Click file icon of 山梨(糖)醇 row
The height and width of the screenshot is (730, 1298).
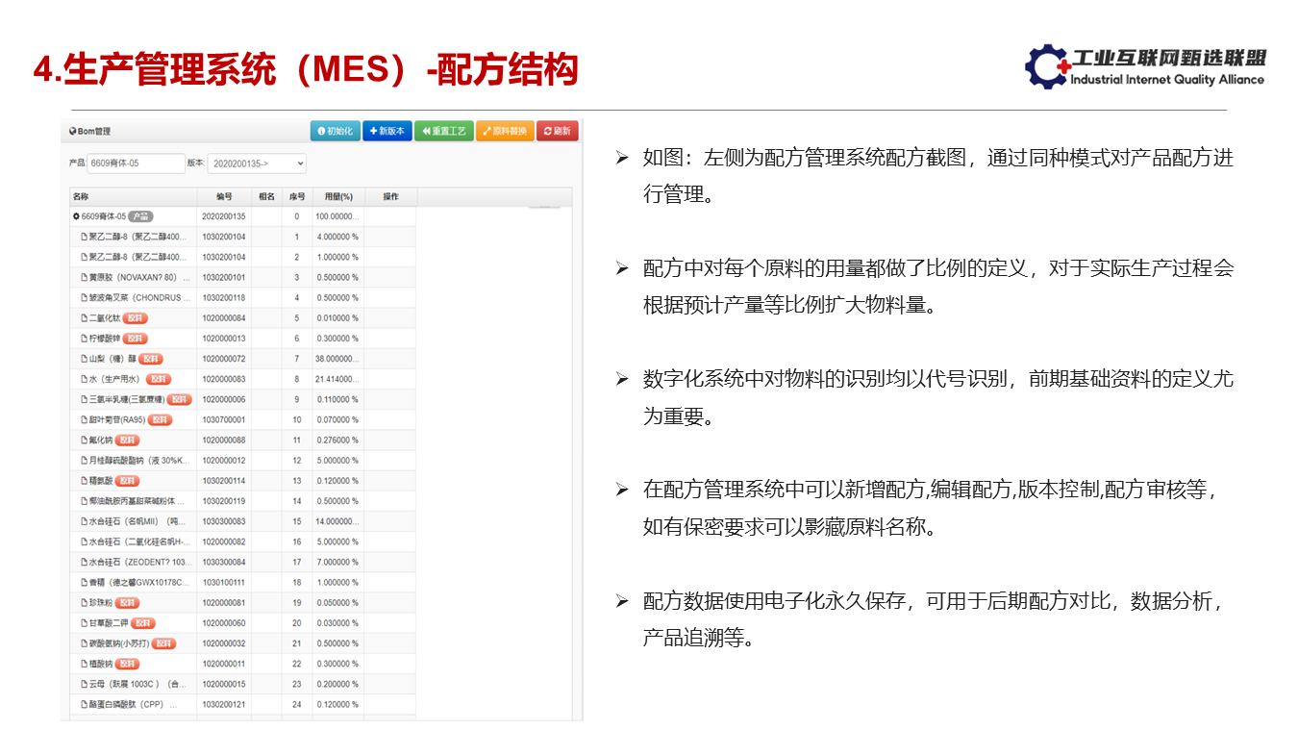tap(85, 359)
